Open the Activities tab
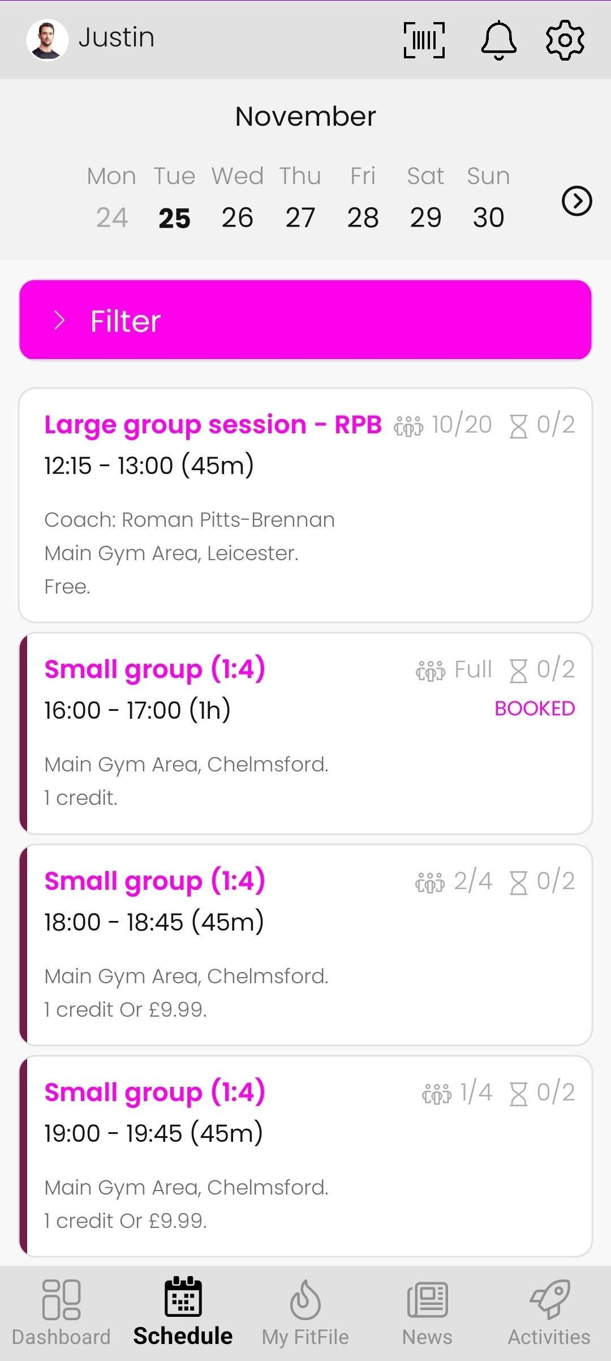611x1361 pixels. click(x=549, y=1311)
